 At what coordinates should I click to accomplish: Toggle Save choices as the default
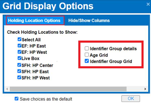[17, 99]
